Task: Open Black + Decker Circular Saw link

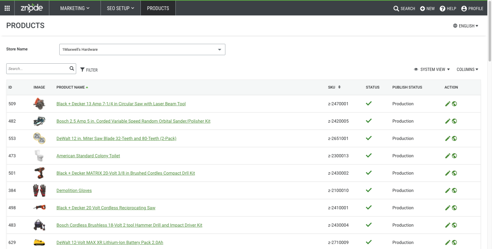Action: (x=121, y=104)
